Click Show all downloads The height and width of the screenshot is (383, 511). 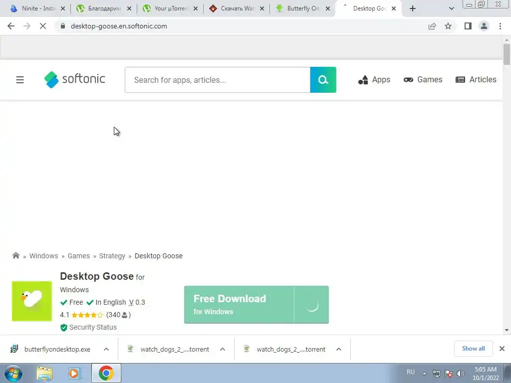[x=473, y=349]
